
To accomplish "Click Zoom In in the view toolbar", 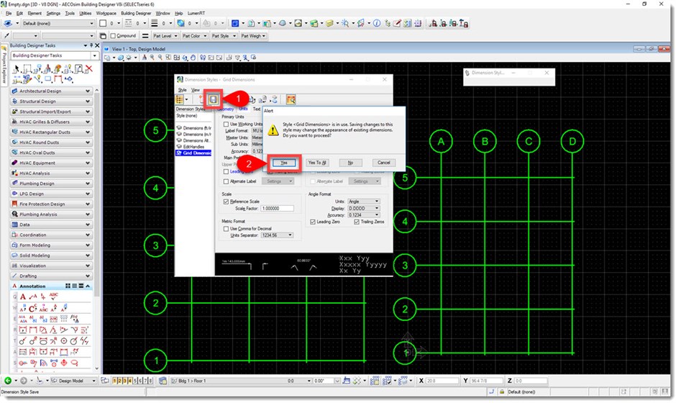I will [x=152, y=58].
